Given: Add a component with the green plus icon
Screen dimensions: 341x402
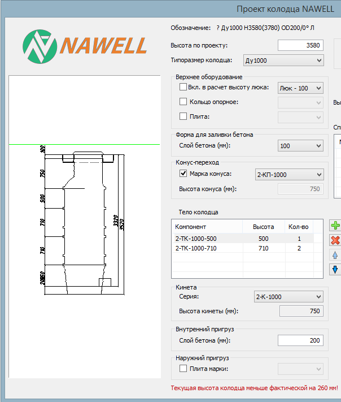Looking at the screenshot, I should point(335,226).
